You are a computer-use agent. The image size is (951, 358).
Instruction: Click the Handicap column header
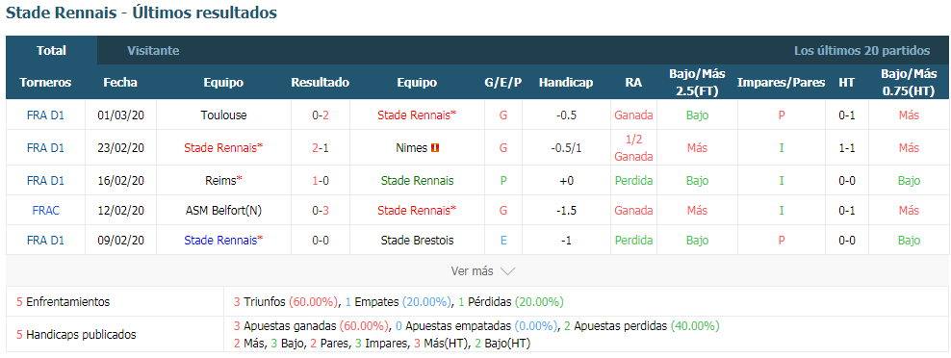pos(566,83)
